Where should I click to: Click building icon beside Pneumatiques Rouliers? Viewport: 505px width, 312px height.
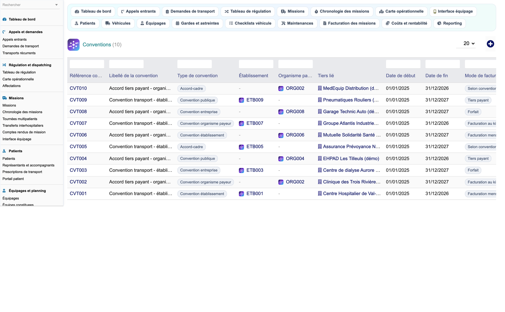[x=320, y=100]
